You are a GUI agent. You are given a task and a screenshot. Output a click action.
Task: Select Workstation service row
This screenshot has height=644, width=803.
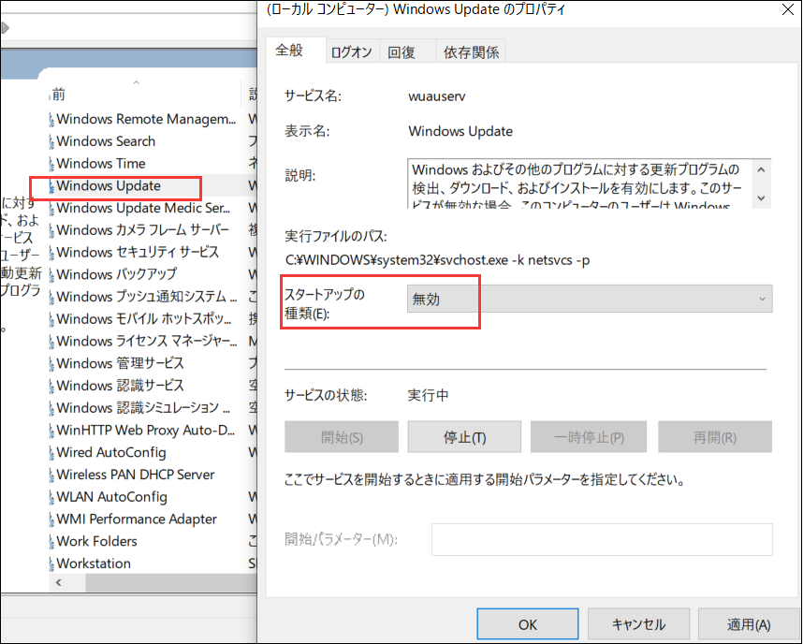click(153, 563)
